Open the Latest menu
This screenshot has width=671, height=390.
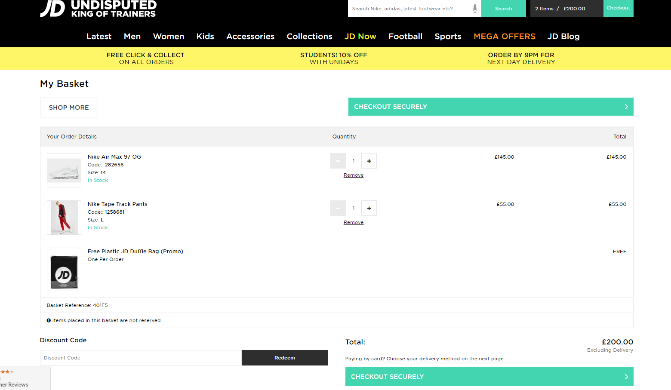click(99, 37)
